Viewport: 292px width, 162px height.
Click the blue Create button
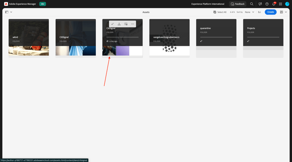click(x=271, y=12)
